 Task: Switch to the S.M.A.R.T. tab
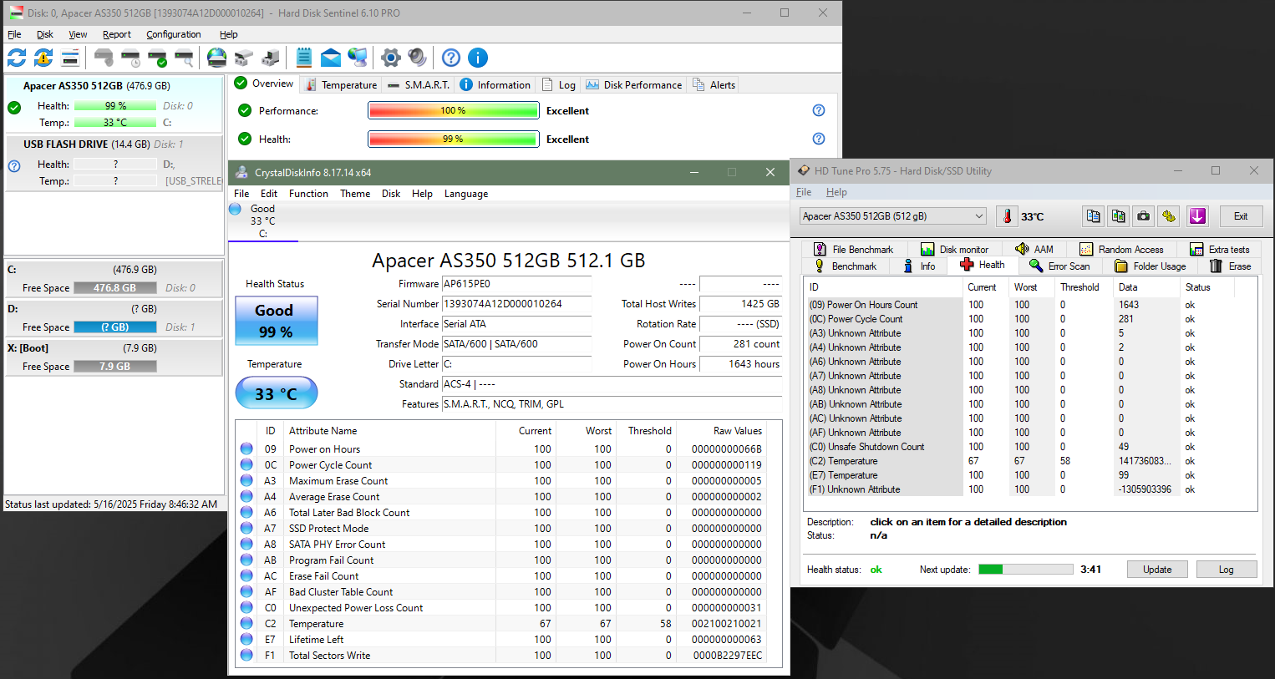tap(419, 85)
